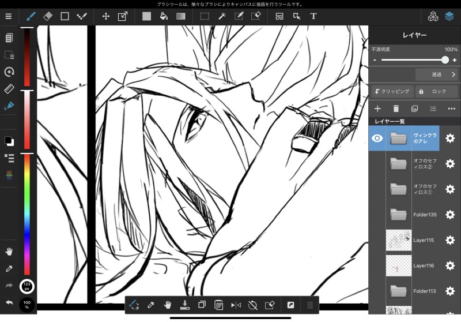Click the layer opacity slider handle
461x322 pixels.
[x=445, y=60]
